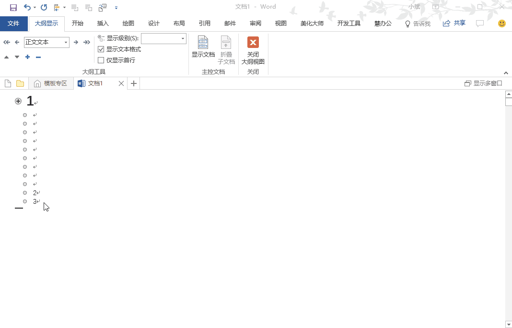Open the undo history dropdown arrow
Image resolution: width=512 pixels, height=328 pixels.
(x=35, y=7)
